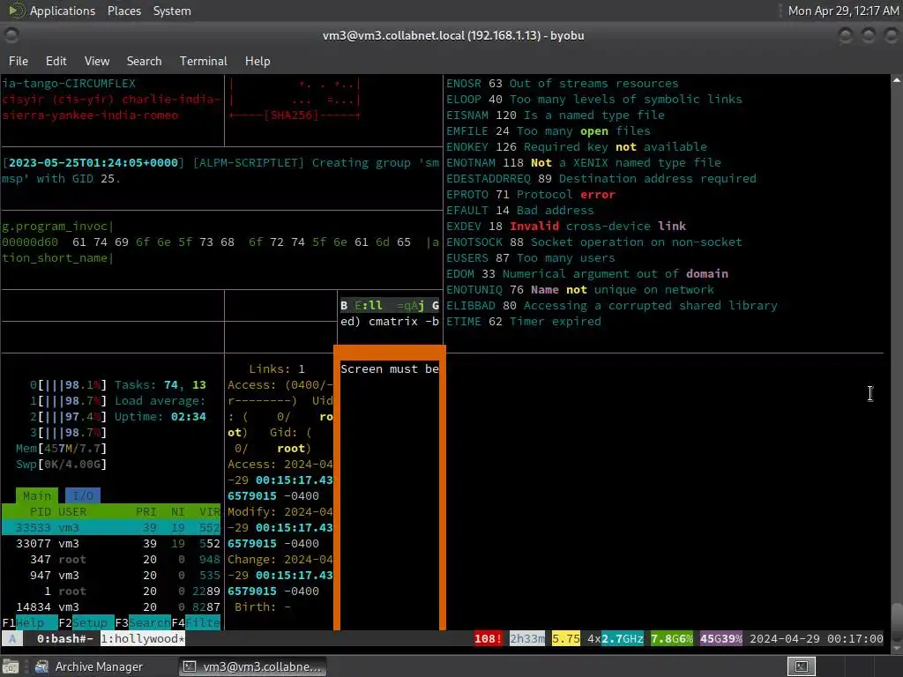Viewport: 903px width, 677px height.
Task: Click the workspace switcher icon in bottom panel
Action: (802, 666)
